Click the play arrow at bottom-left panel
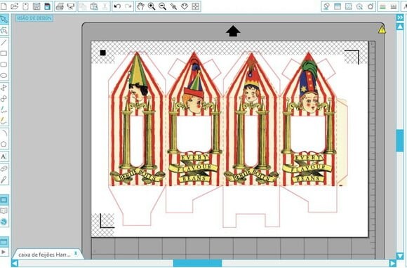Screen dimensions: 407x268 (4, 252)
